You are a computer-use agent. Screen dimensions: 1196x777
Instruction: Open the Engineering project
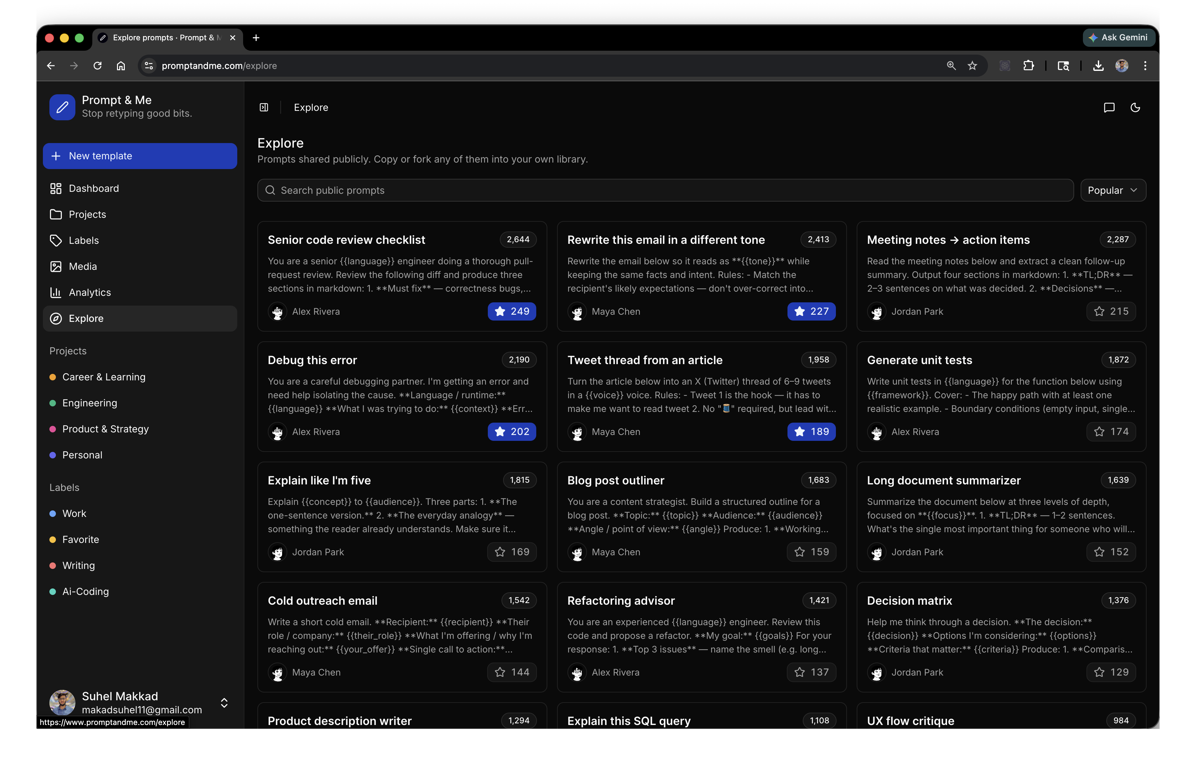[x=89, y=403]
